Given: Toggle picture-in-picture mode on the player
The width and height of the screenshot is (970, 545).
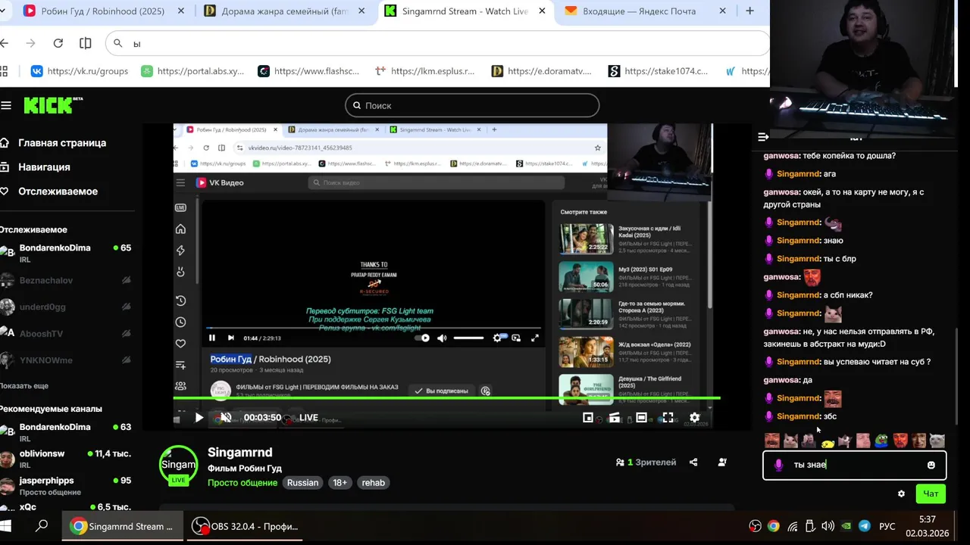Looking at the screenshot, I should pos(588,417).
